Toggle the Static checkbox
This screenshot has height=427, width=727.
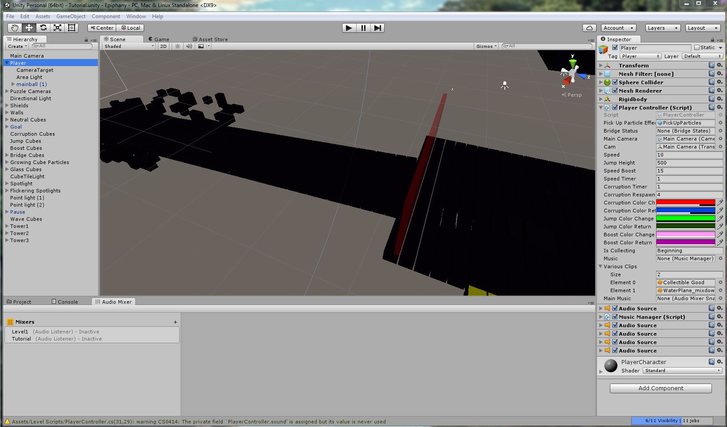tap(697, 47)
